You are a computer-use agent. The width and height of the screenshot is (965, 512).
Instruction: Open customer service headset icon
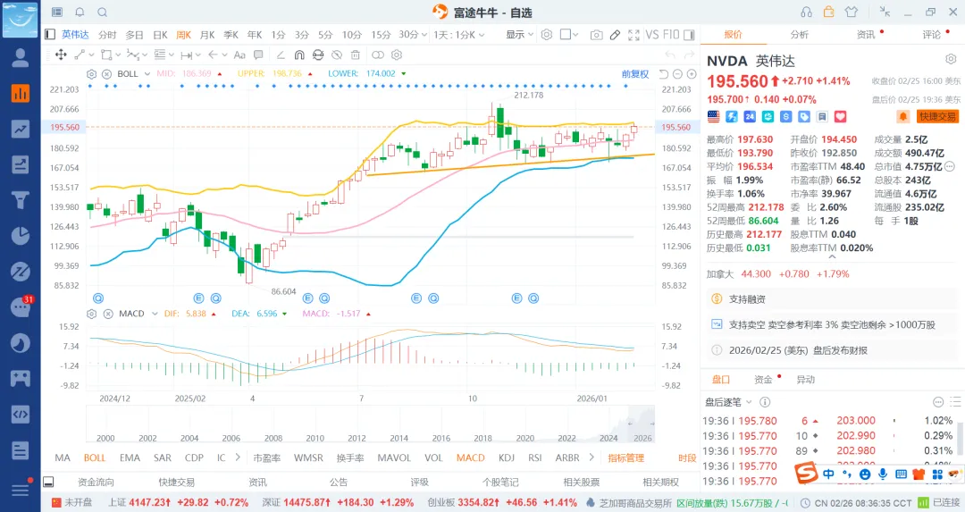click(x=806, y=13)
